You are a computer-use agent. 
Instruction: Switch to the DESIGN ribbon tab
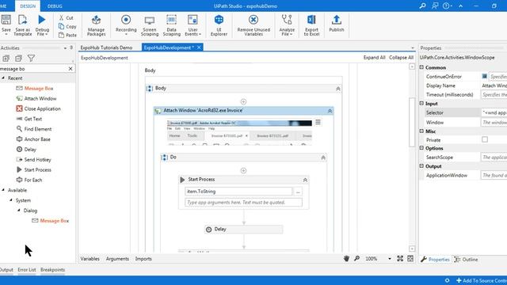(x=28, y=6)
